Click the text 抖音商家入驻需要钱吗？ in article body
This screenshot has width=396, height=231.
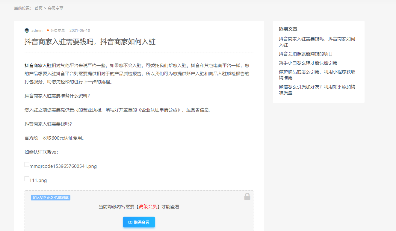tap(48, 124)
